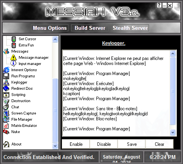Click the Messages people icon
183x164 pixels.
click(6, 51)
